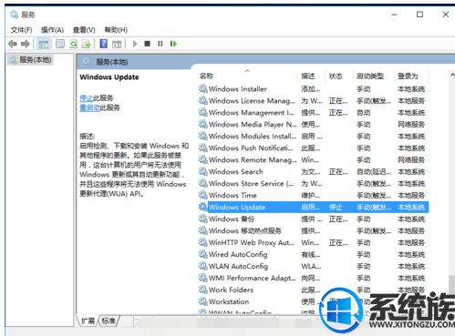Click the 服务 window title bar icon
This screenshot has width=455, height=336.
14,15
